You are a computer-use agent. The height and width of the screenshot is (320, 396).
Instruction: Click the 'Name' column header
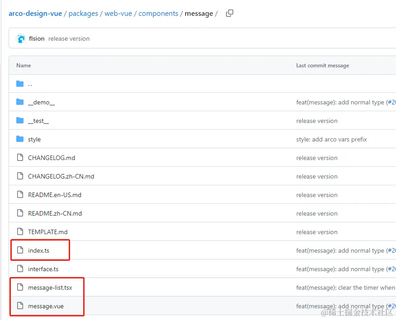[24, 66]
